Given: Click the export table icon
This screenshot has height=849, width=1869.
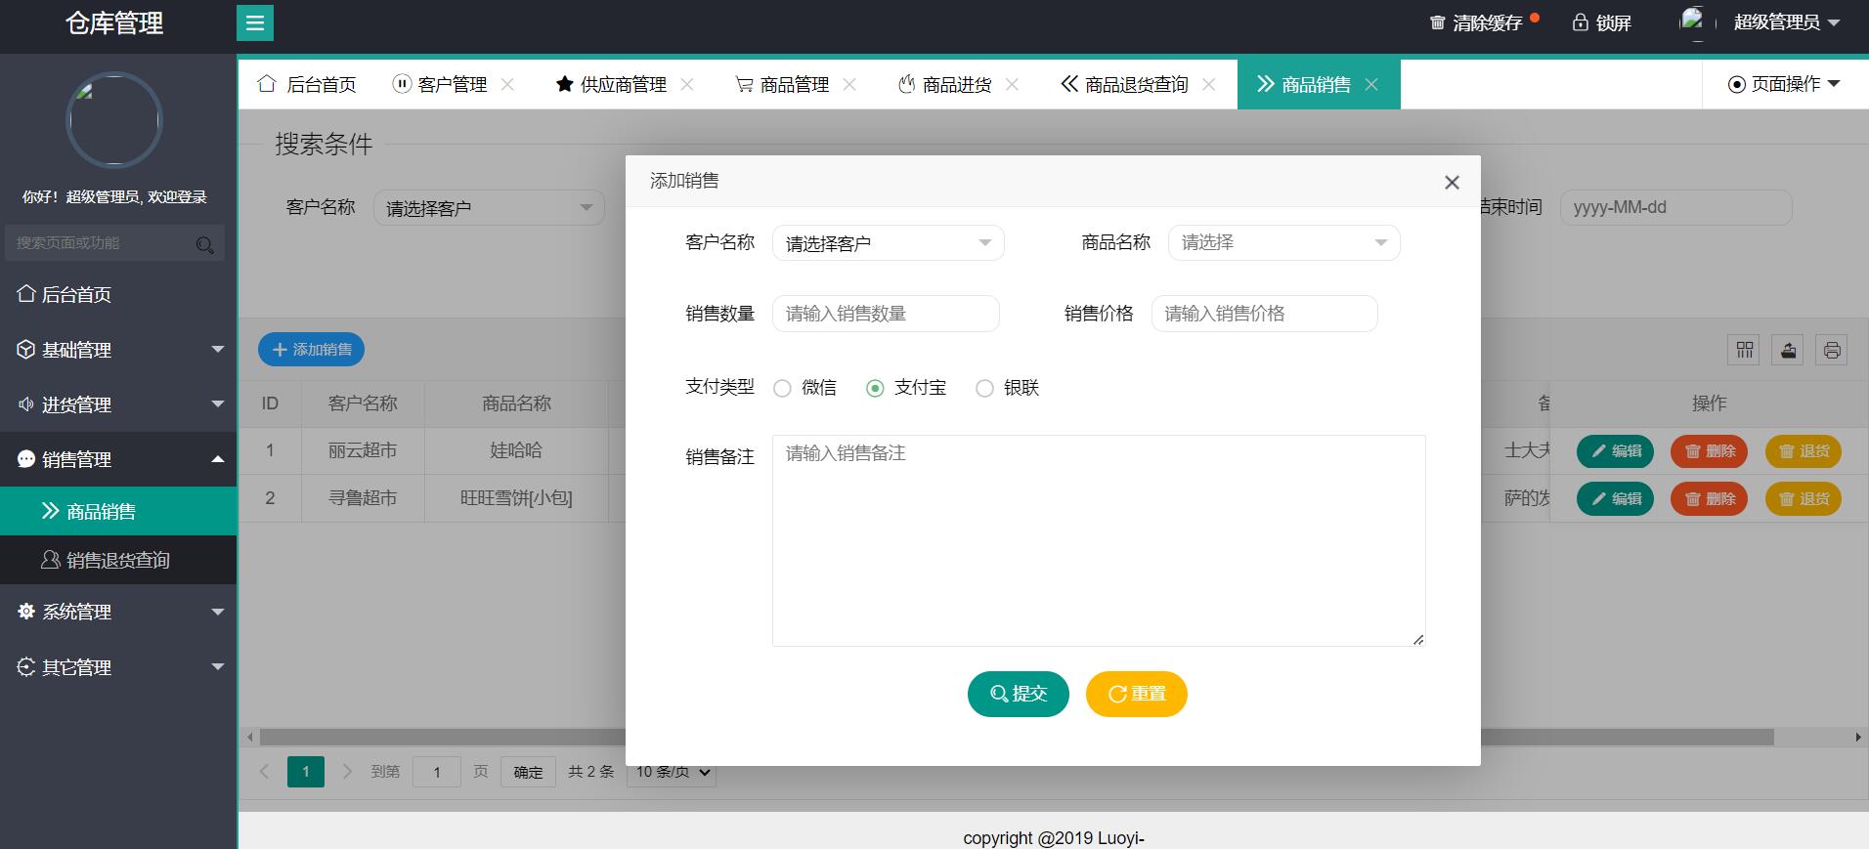Looking at the screenshot, I should [x=1789, y=350].
